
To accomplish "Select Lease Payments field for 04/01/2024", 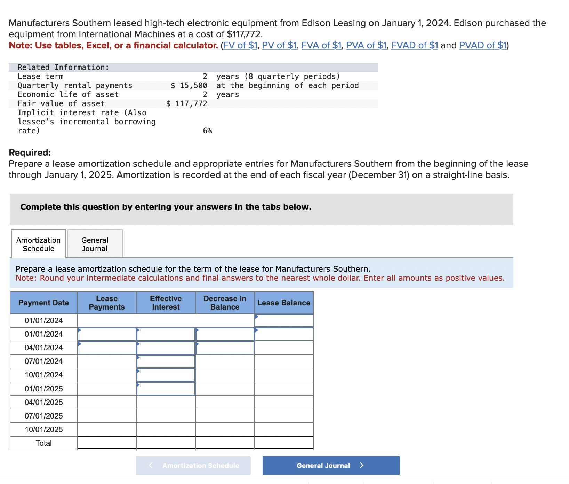I will click(107, 348).
